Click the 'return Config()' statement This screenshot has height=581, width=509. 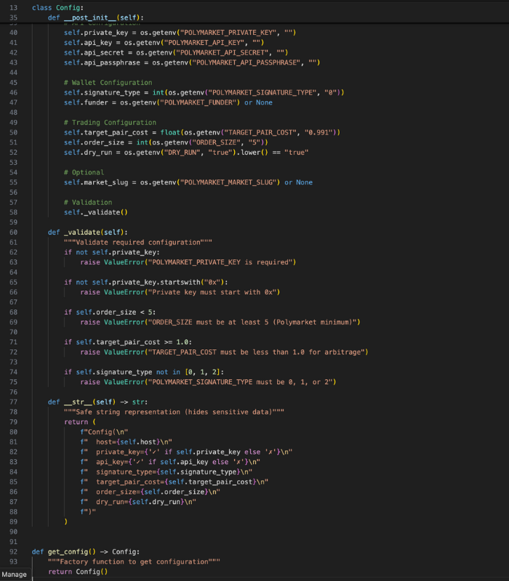(78, 572)
